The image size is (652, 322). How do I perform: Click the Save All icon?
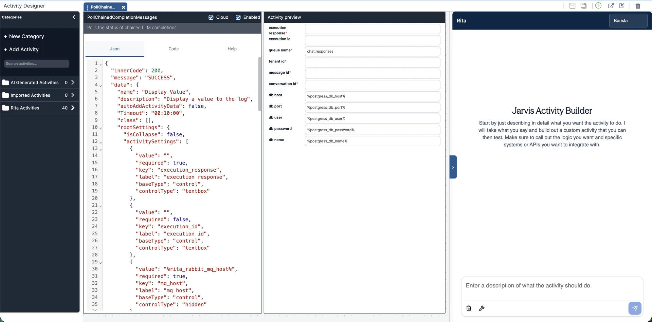pos(583,5)
